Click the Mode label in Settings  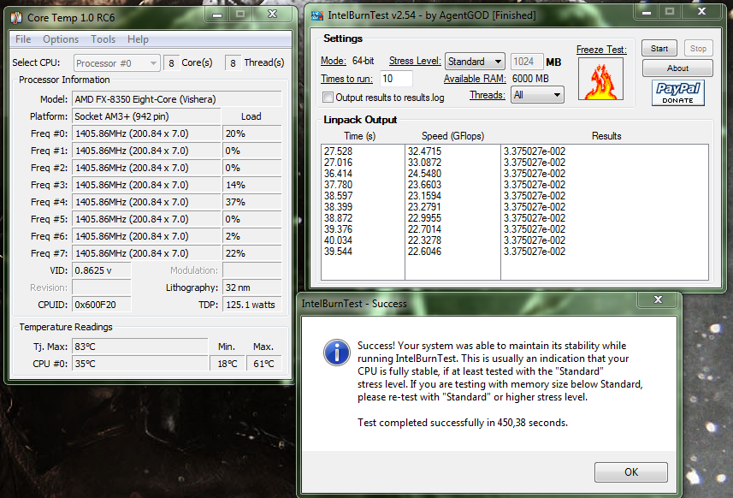point(334,61)
